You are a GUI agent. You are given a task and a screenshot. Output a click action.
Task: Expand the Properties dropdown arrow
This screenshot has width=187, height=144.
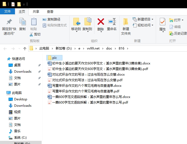(163, 32)
